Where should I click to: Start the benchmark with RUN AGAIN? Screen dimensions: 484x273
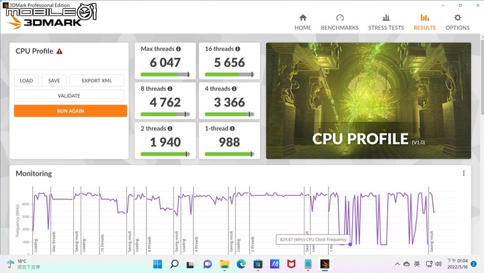(71, 111)
